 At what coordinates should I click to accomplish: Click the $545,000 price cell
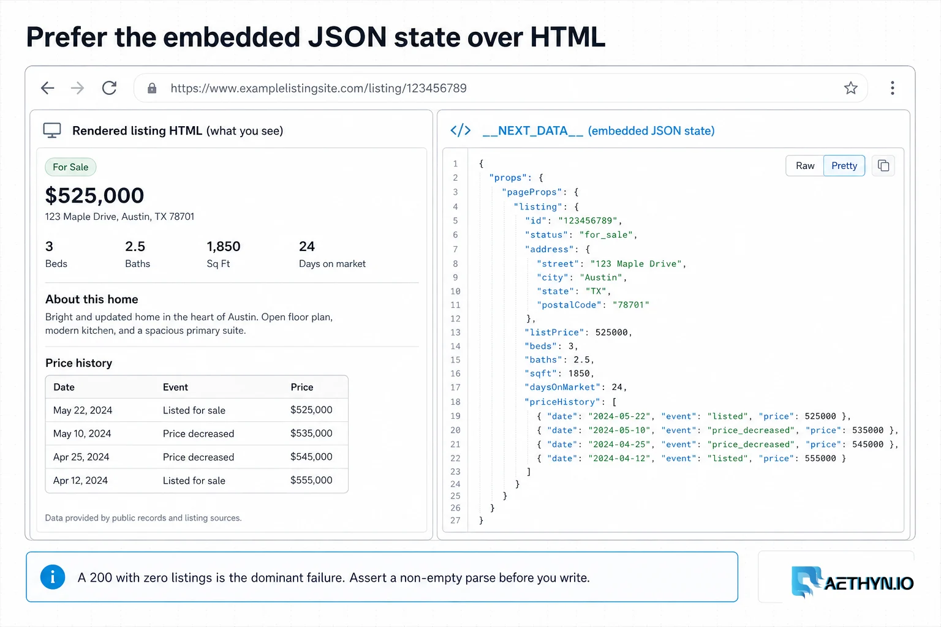click(x=311, y=457)
